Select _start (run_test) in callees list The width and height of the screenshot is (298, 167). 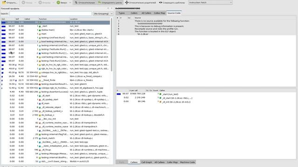click(x=206, y=94)
